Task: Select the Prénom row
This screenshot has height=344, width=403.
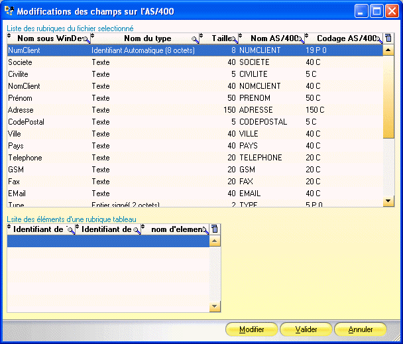Action: pyautogui.click(x=195, y=98)
